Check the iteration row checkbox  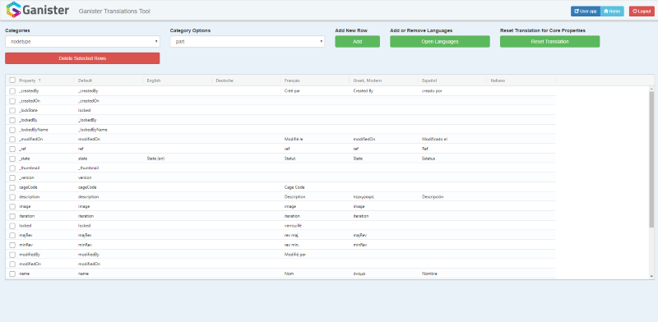tap(12, 216)
